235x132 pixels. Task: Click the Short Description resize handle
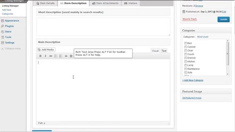click(169, 35)
